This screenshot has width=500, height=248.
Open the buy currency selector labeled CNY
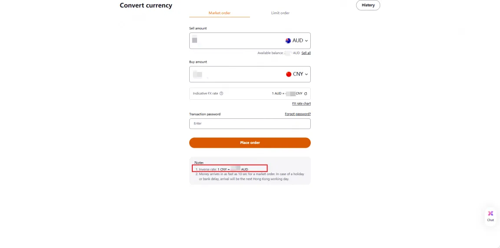(x=298, y=74)
